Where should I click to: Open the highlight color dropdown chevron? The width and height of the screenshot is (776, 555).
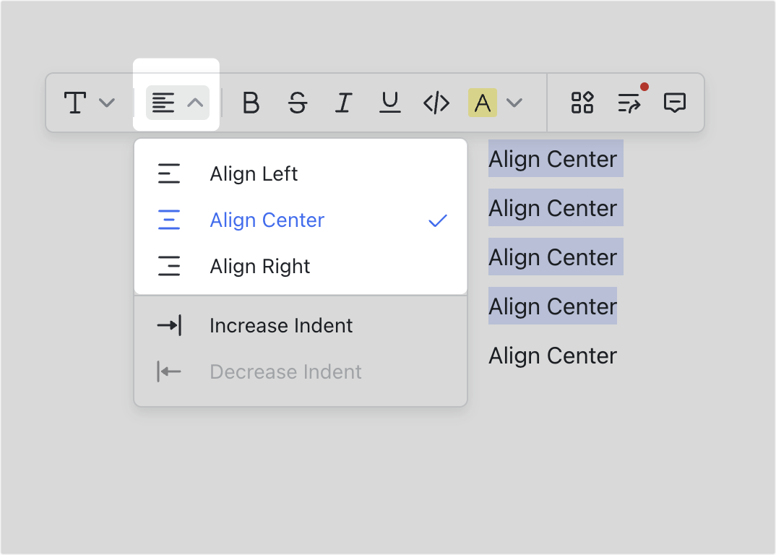point(514,103)
